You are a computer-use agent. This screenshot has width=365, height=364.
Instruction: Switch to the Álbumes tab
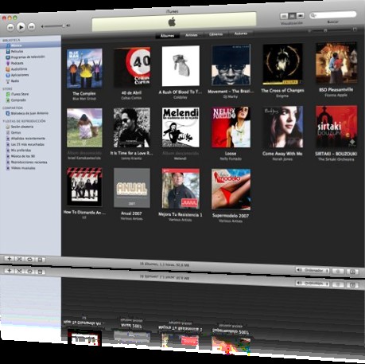tap(167, 35)
